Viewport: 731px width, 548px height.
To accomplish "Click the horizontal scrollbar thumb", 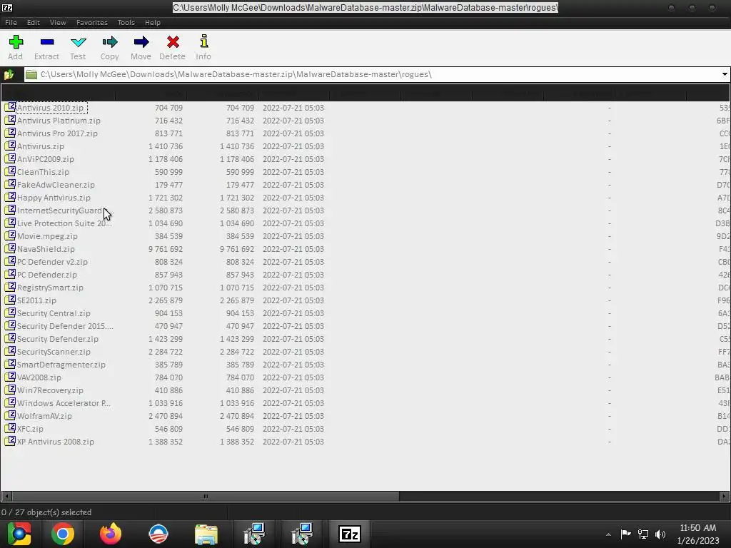I will [206, 497].
